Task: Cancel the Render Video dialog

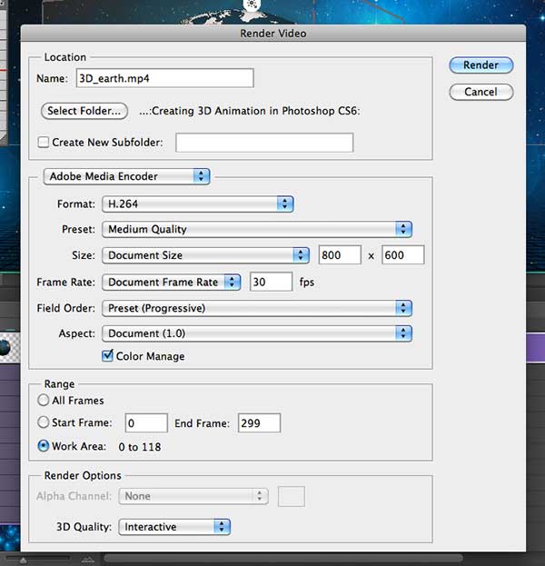Action: pyautogui.click(x=481, y=92)
